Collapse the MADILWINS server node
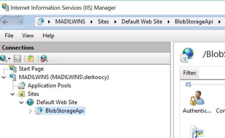This screenshot has height=138, width=225. point(4,77)
